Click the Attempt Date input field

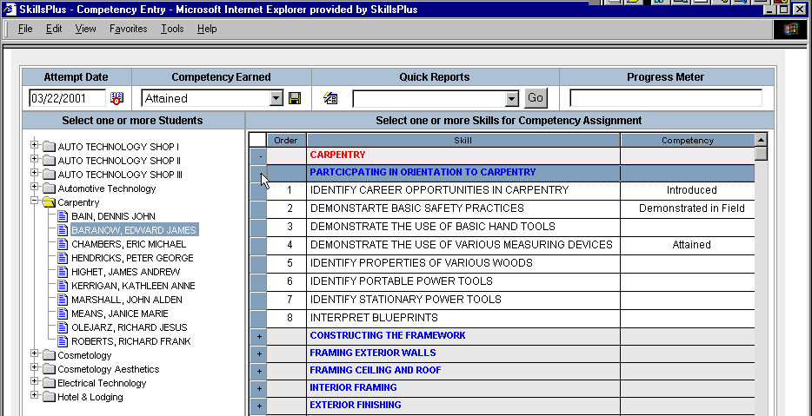click(x=67, y=98)
